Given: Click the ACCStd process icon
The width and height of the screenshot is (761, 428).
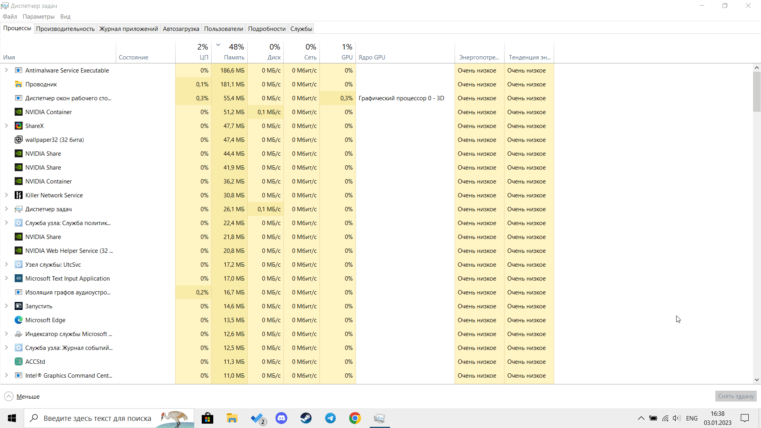Looking at the screenshot, I should tap(19, 362).
